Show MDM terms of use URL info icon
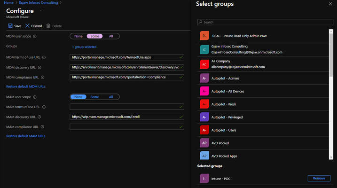Screen dimensions: 337x188 coord(44,57)
